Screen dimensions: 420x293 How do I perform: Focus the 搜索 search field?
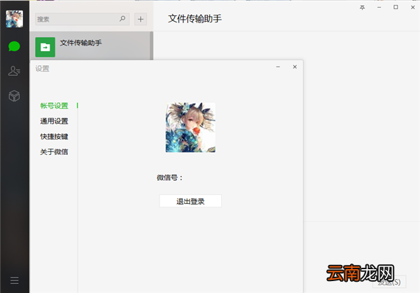pos(82,19)
